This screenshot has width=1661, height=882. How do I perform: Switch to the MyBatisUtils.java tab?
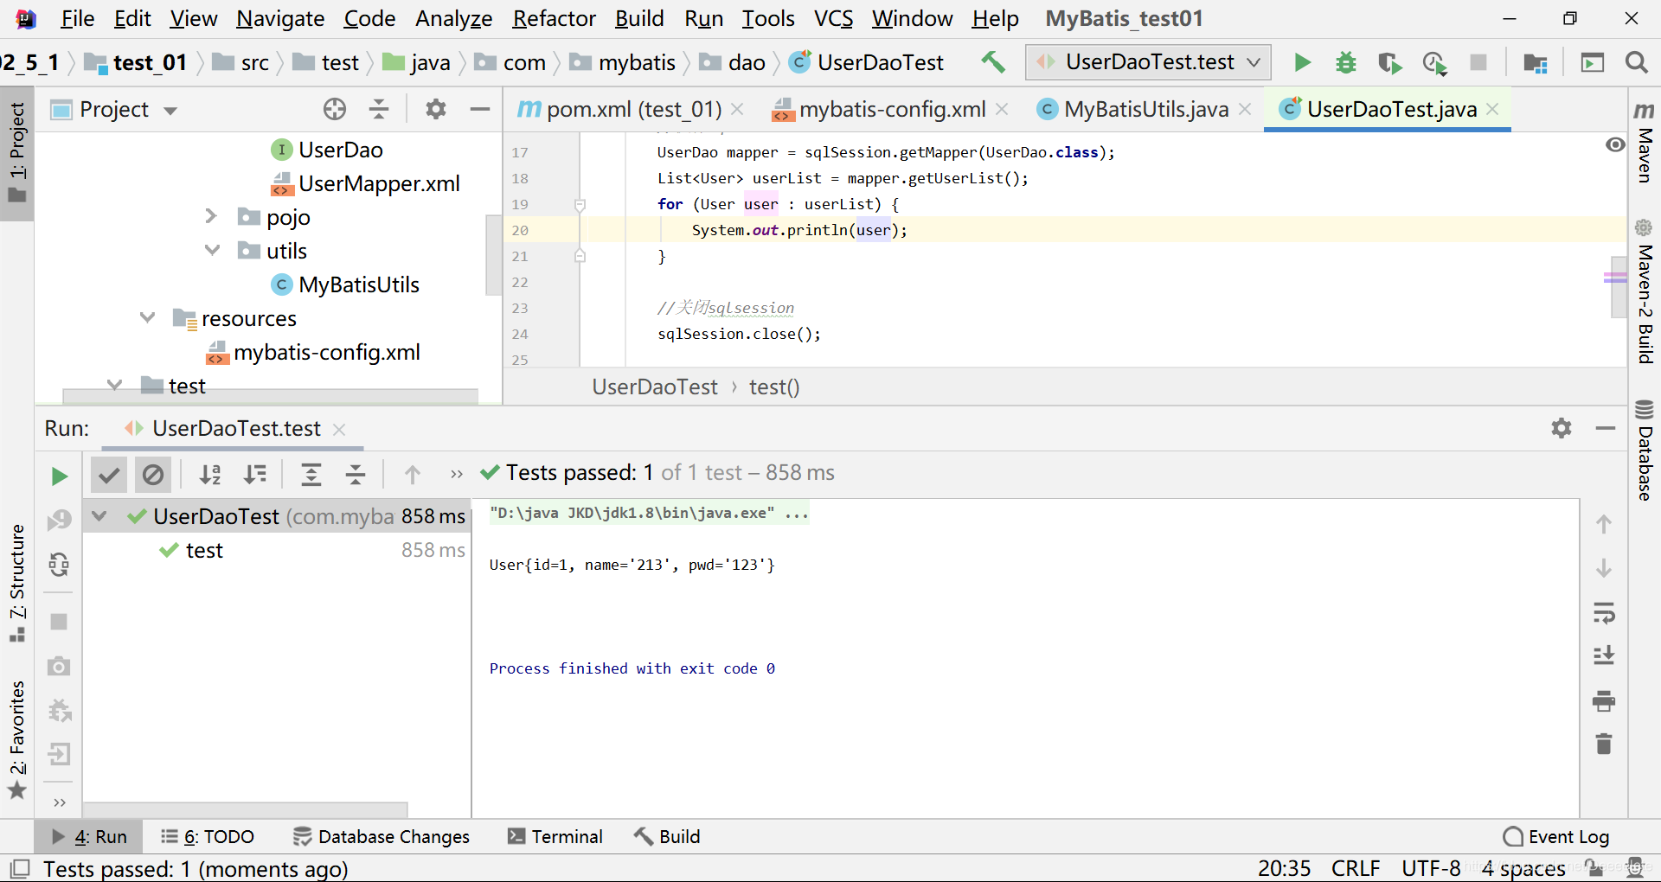click(x=1145, y=109)
